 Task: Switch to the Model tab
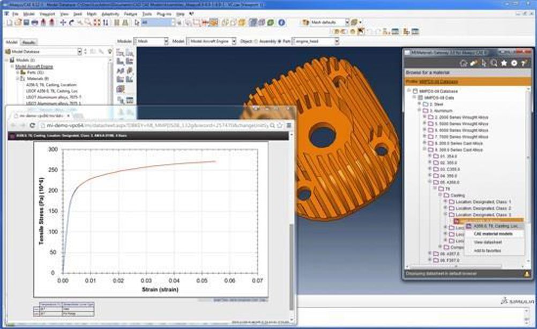[x=12, y=42]
